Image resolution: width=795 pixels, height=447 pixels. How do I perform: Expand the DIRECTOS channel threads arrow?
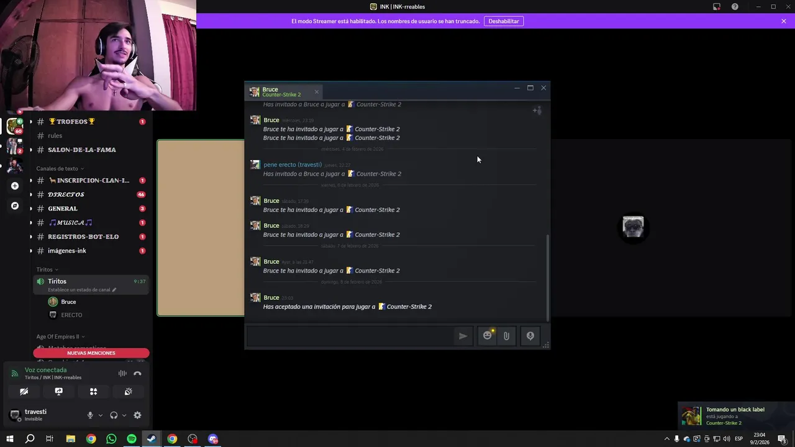tap(31, 194)
